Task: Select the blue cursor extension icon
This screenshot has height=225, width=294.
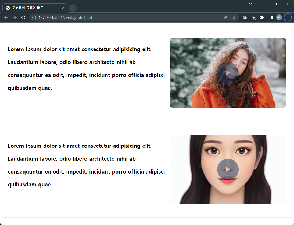Action: click(x=253, y=17)
